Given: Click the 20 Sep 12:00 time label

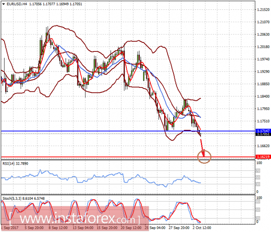Looking at the screenshot, I should point(132,228).
